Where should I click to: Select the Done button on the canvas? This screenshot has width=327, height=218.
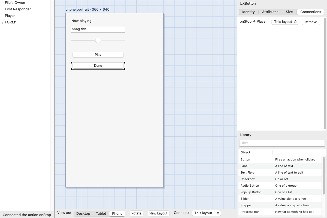(98, 66)
